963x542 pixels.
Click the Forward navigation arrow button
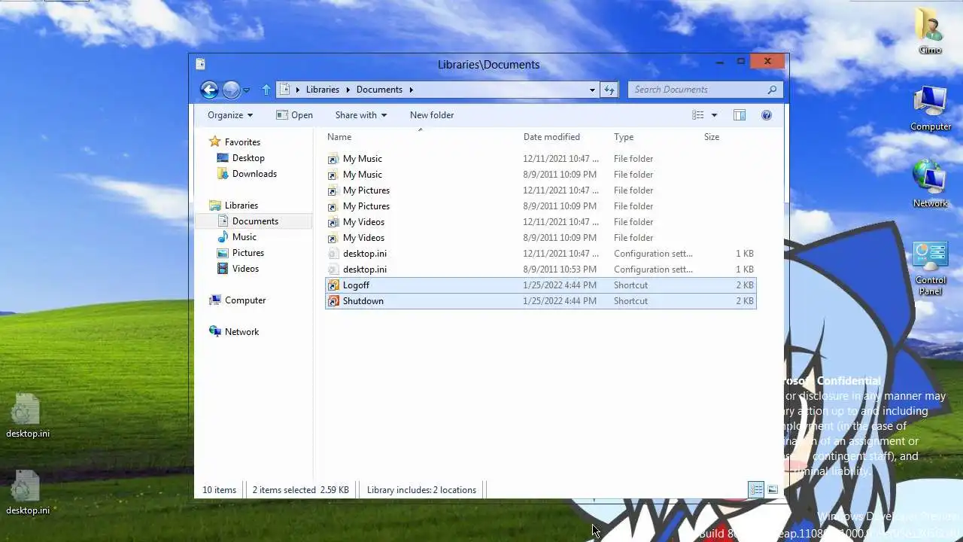231,90
